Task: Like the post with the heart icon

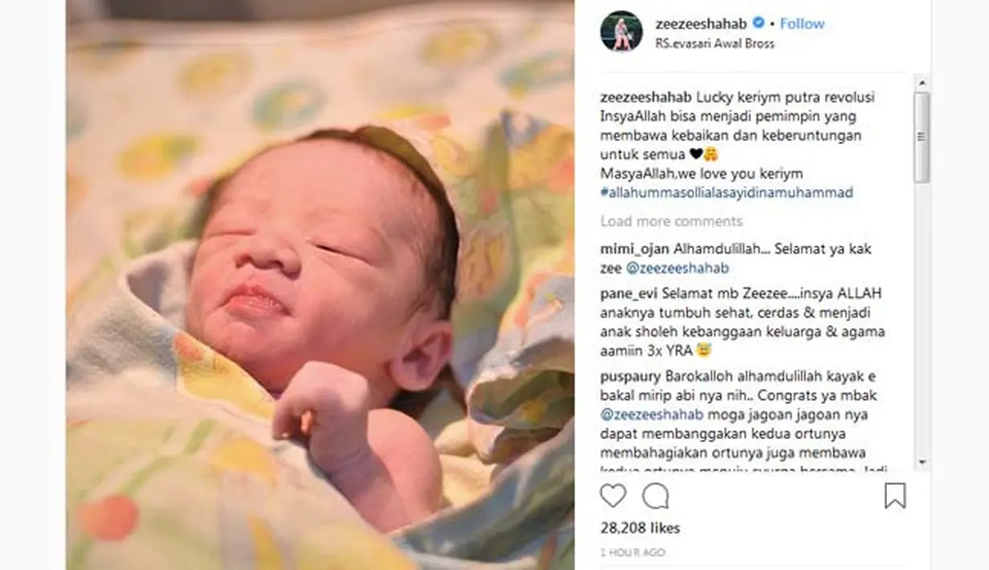Action: [x=613, y=496]
